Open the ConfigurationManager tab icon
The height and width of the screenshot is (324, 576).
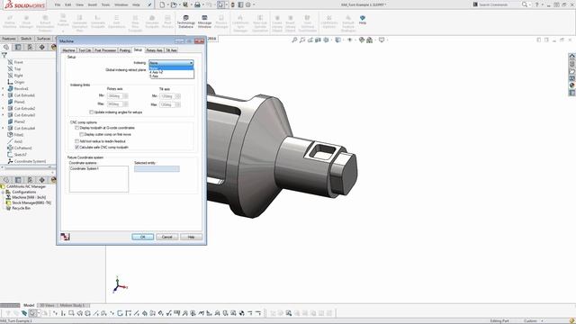(30, 47)
